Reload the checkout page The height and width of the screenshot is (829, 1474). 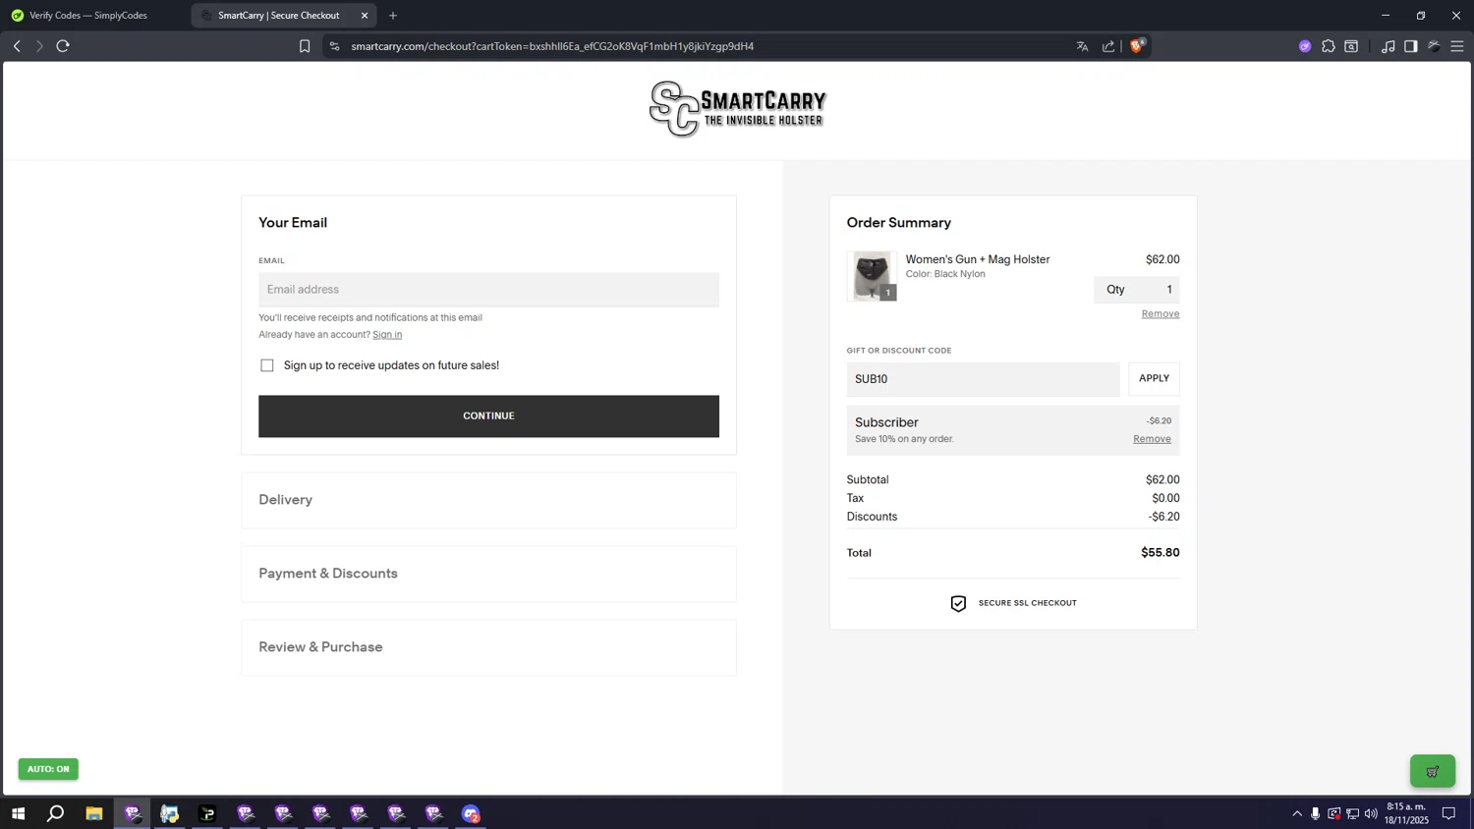click(x=63, y=46)
